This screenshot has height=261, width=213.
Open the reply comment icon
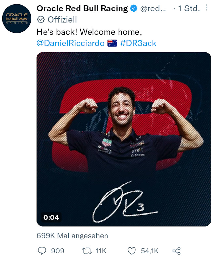pos(42,251)
